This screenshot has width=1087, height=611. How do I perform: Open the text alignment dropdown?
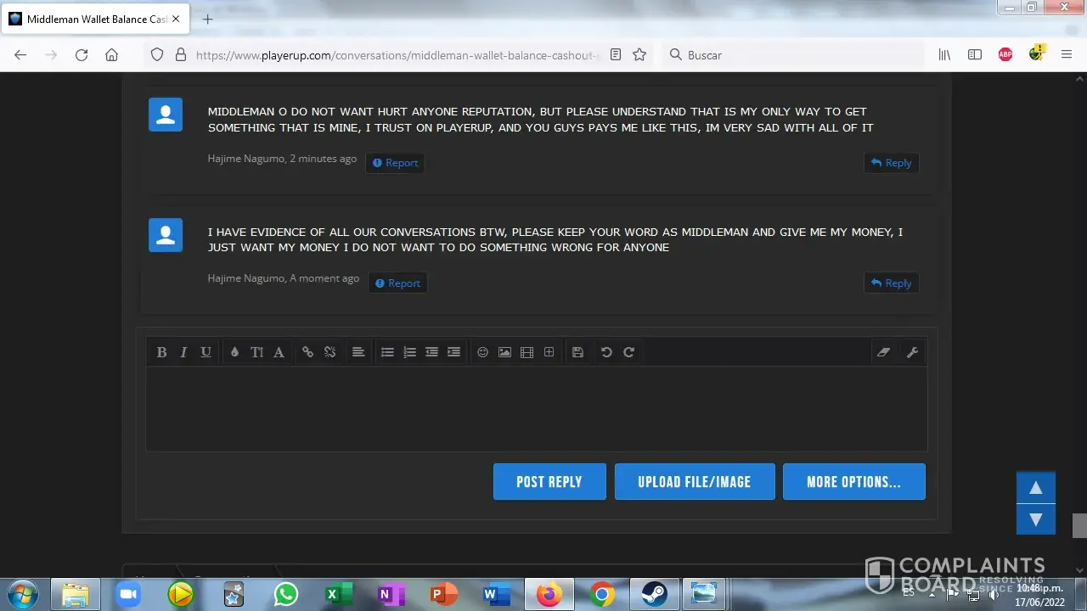[358, 352]
